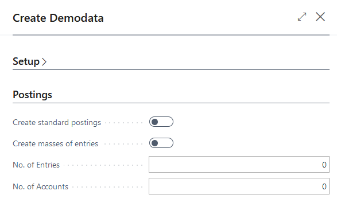Click the Create Demodata title
The image size is (337, 218).
tap(58, 18)
